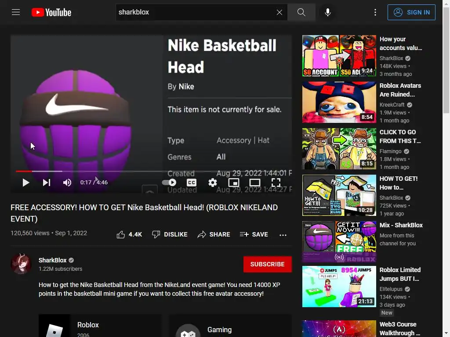
Task: Click the '120,560 views' text
Action: click(x=30, y=233)
